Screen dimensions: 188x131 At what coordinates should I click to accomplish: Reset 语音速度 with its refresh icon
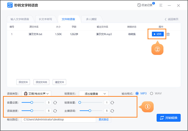click(55, 111)
